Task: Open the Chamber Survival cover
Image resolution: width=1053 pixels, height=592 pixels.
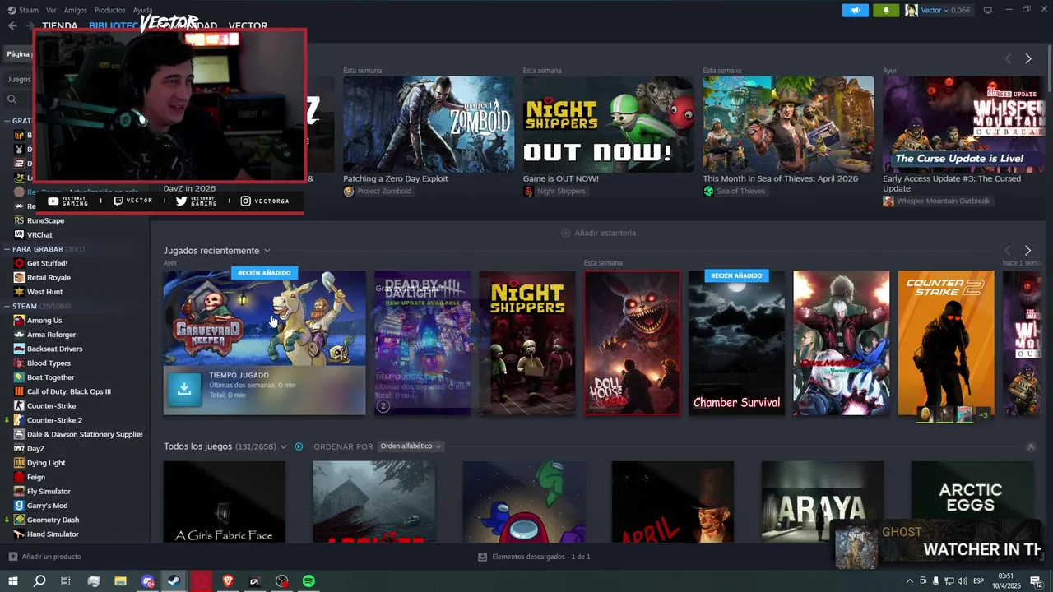Action: pos(736,343)
